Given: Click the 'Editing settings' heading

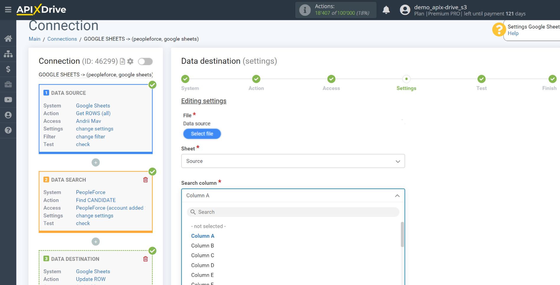Looking at the screenshot, I should point(204,101).
